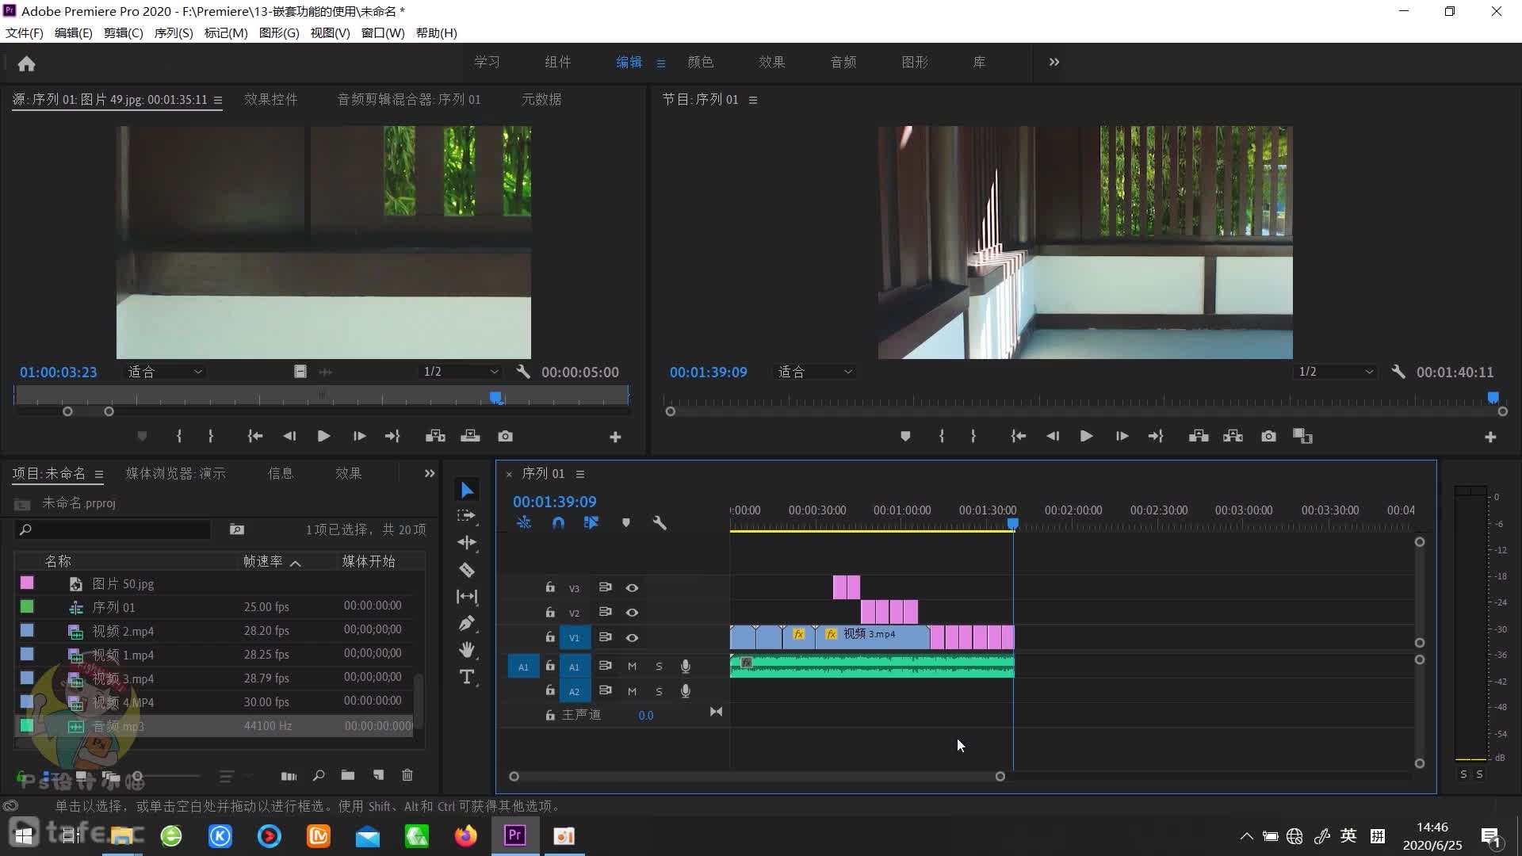
Task: Create new item in Project panel
Action: click(x=378, y=775)
